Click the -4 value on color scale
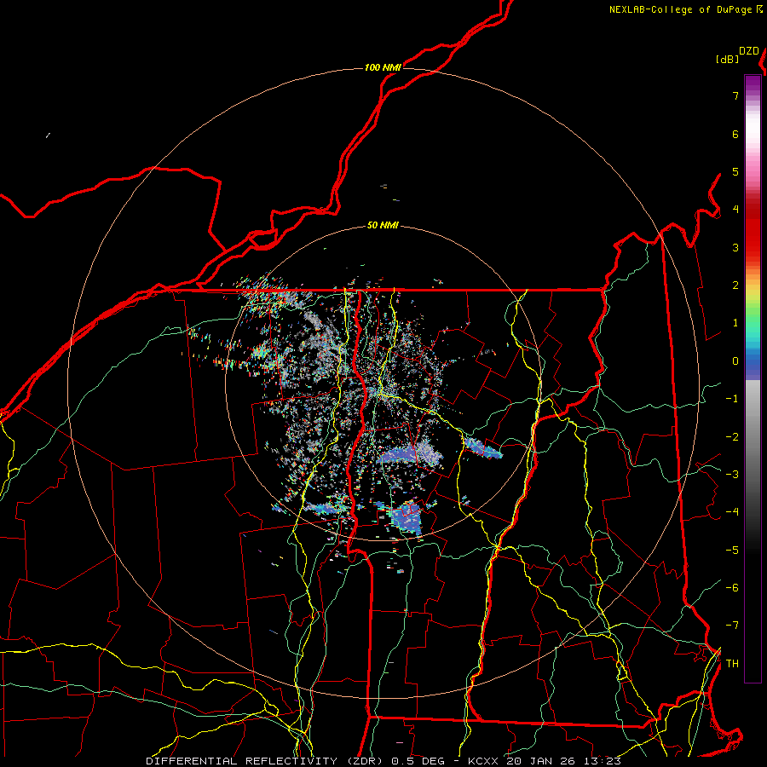 tap(732, 512)
